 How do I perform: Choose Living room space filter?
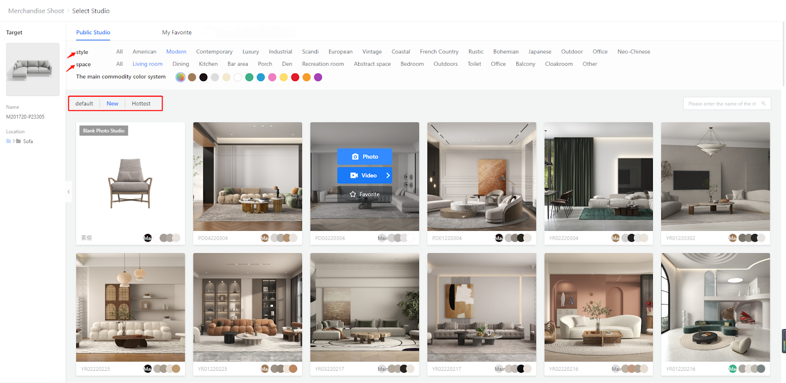tap(147, 64)
